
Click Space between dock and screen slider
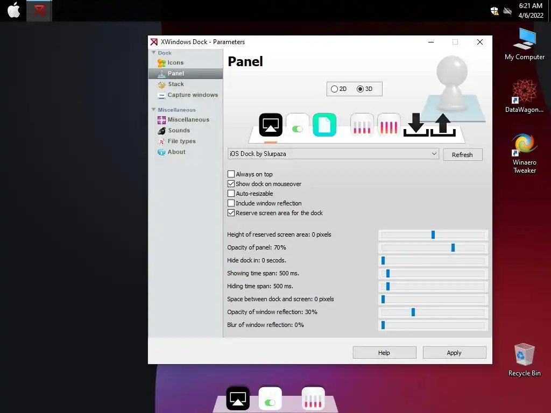(x=433, y=300)
